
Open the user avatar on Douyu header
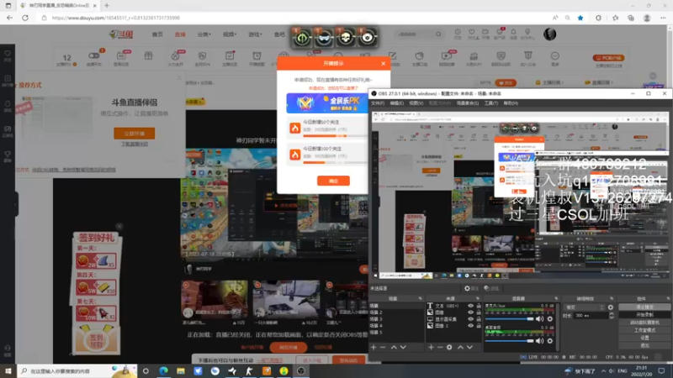pos(549,34)
